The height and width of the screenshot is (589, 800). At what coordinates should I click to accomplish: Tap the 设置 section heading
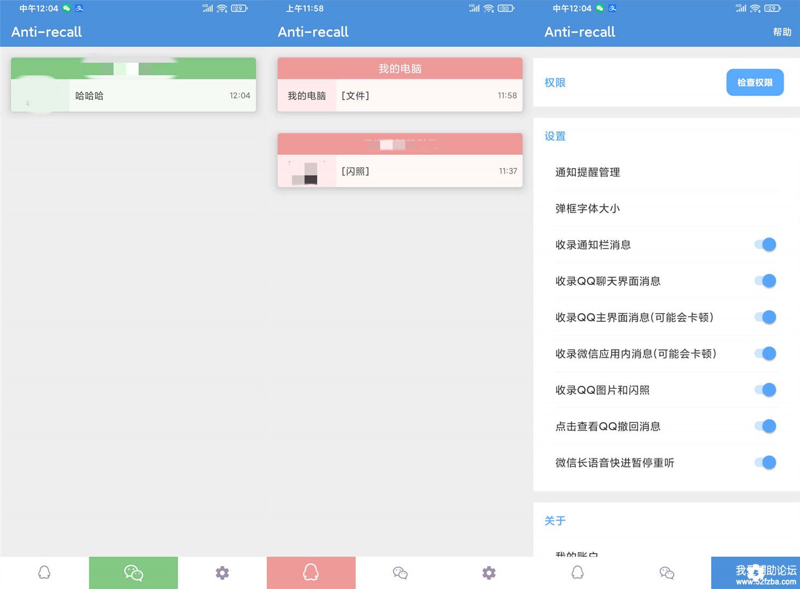pos(555,136)
